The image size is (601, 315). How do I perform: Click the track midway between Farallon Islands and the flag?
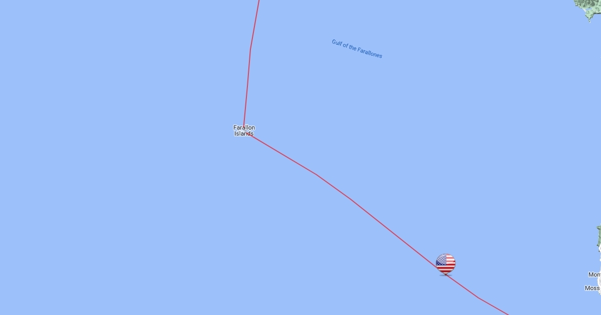(346, 196)
